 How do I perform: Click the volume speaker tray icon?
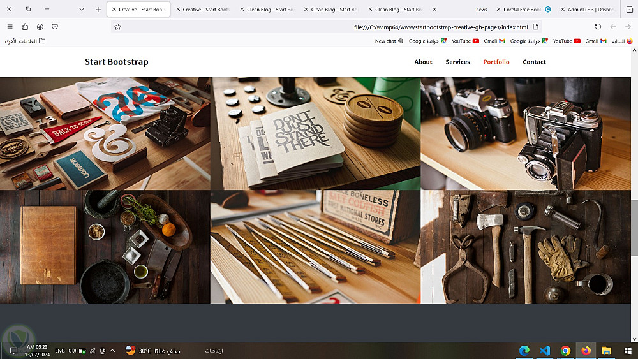72,351
